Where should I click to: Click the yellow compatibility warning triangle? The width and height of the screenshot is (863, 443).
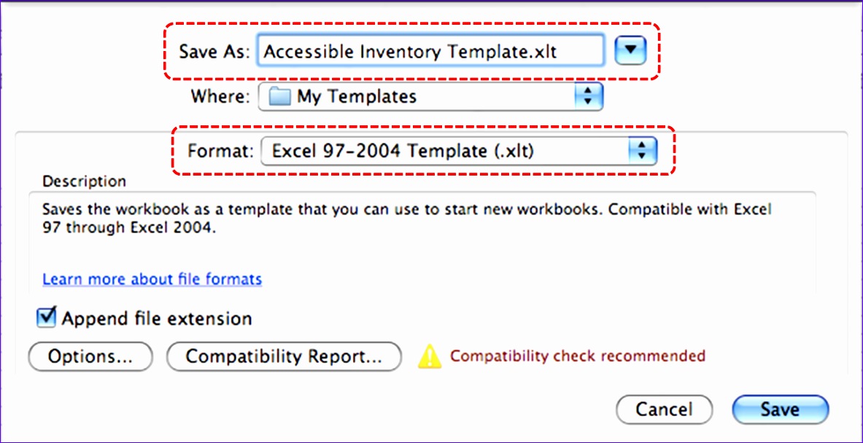(x=432, y=356)
